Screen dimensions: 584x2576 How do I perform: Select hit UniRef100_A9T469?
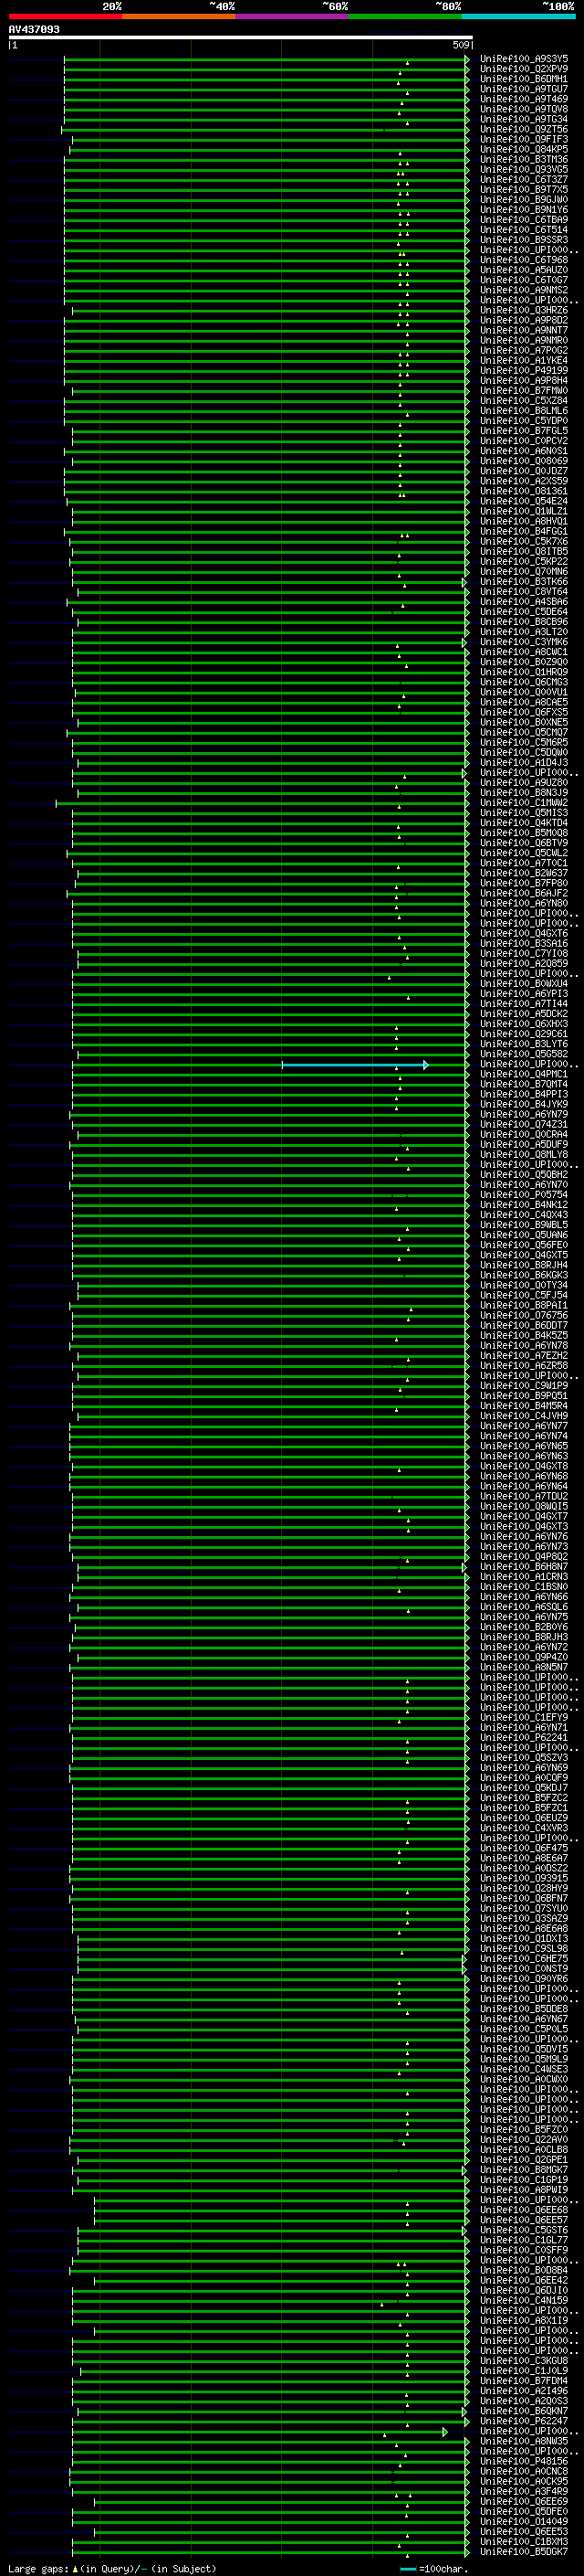524,99
